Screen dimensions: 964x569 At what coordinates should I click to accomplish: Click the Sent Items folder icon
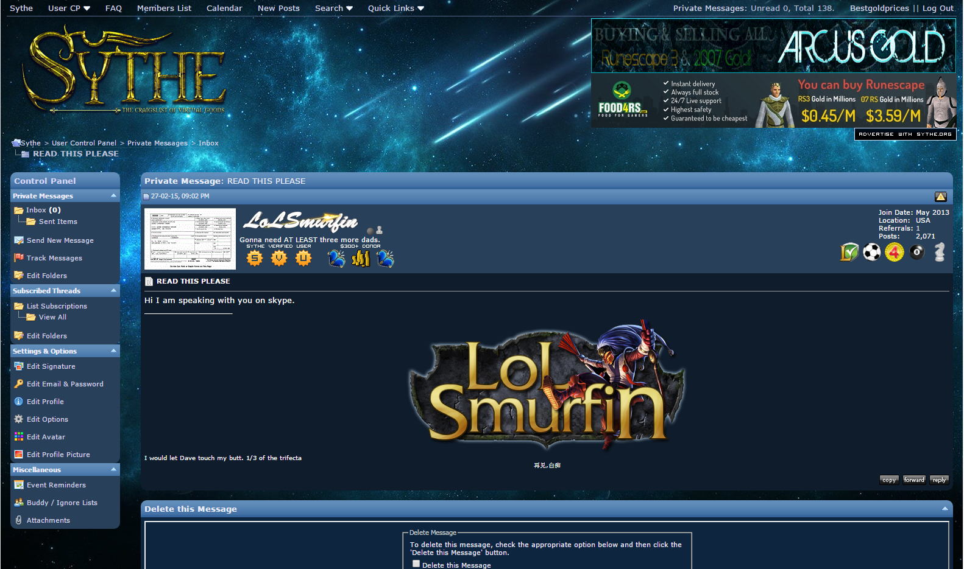click(31, 222)
